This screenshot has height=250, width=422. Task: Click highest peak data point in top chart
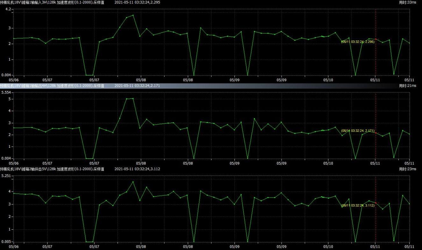point(133,15)
